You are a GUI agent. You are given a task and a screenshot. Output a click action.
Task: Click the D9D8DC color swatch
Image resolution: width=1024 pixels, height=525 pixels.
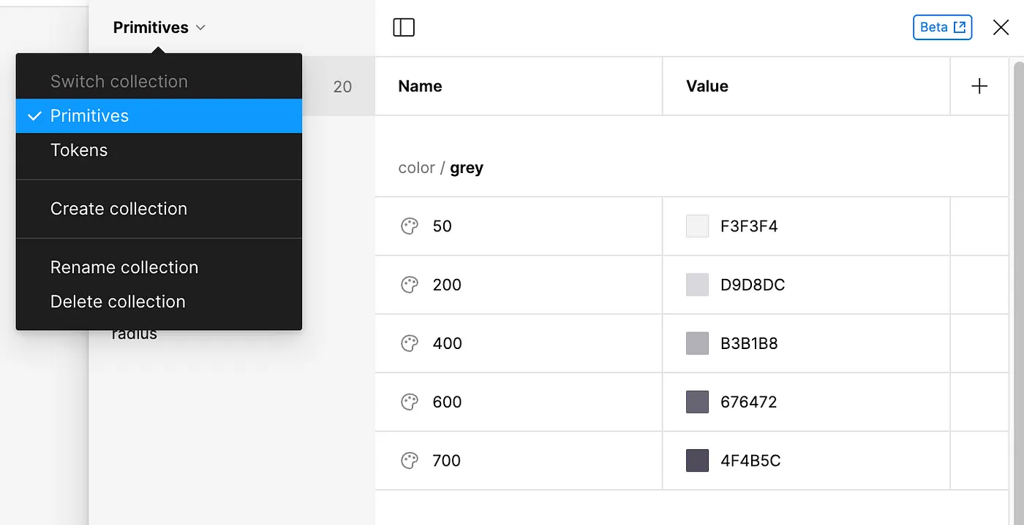pos(697,285)
